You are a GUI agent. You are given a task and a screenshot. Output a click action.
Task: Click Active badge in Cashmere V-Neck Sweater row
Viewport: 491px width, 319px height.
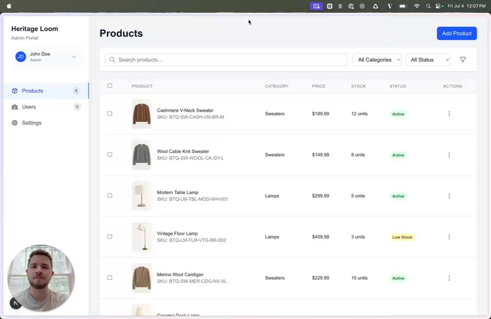click(x=398, y=114)
